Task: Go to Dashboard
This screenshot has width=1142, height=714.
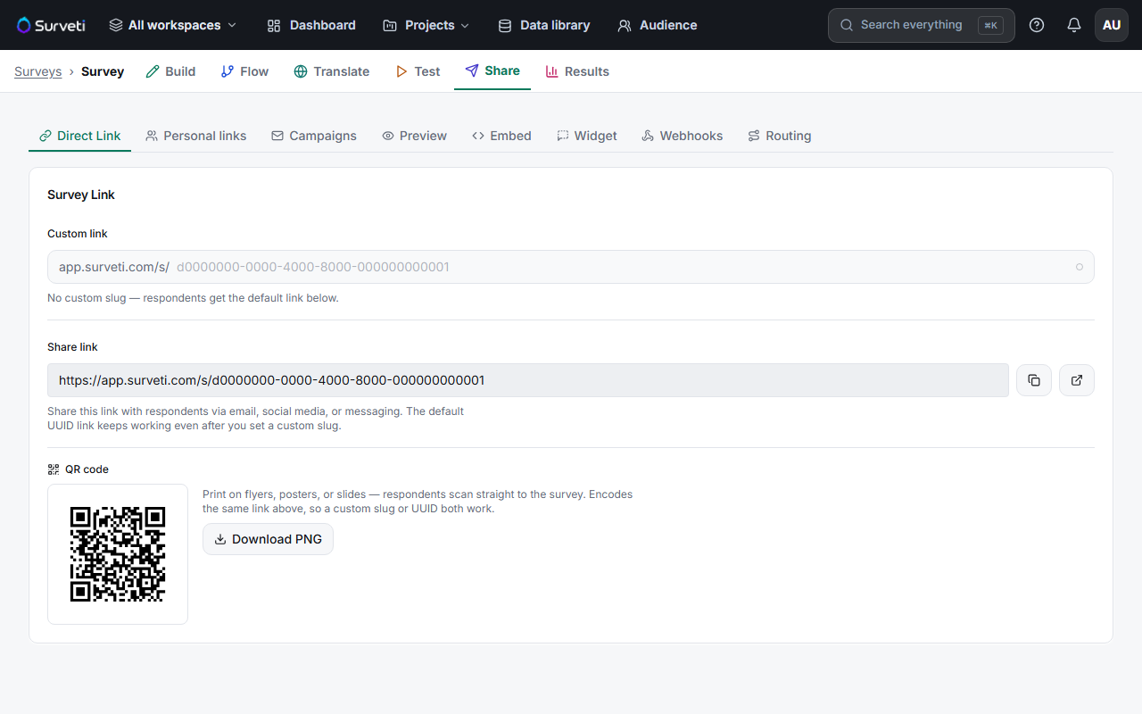Action: click(x=311, y=25)
